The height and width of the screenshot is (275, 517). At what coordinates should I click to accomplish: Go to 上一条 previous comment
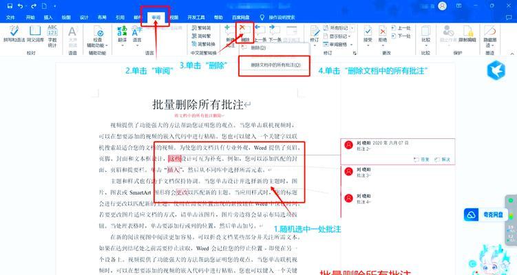[260, 33]
